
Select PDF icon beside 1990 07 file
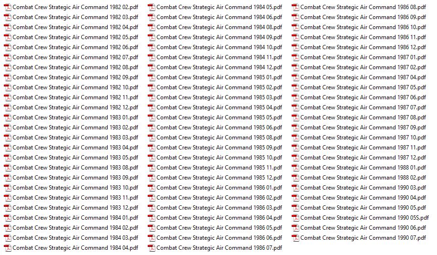295,238
